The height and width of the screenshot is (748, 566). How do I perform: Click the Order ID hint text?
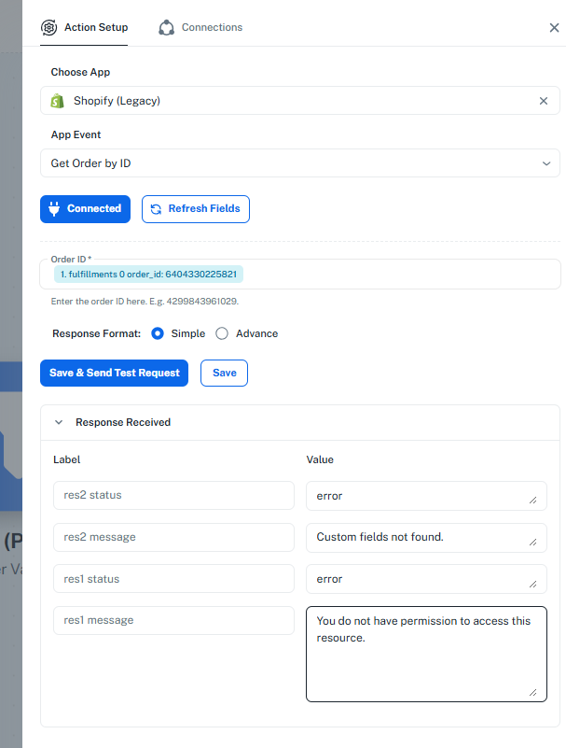click(145, 302)
